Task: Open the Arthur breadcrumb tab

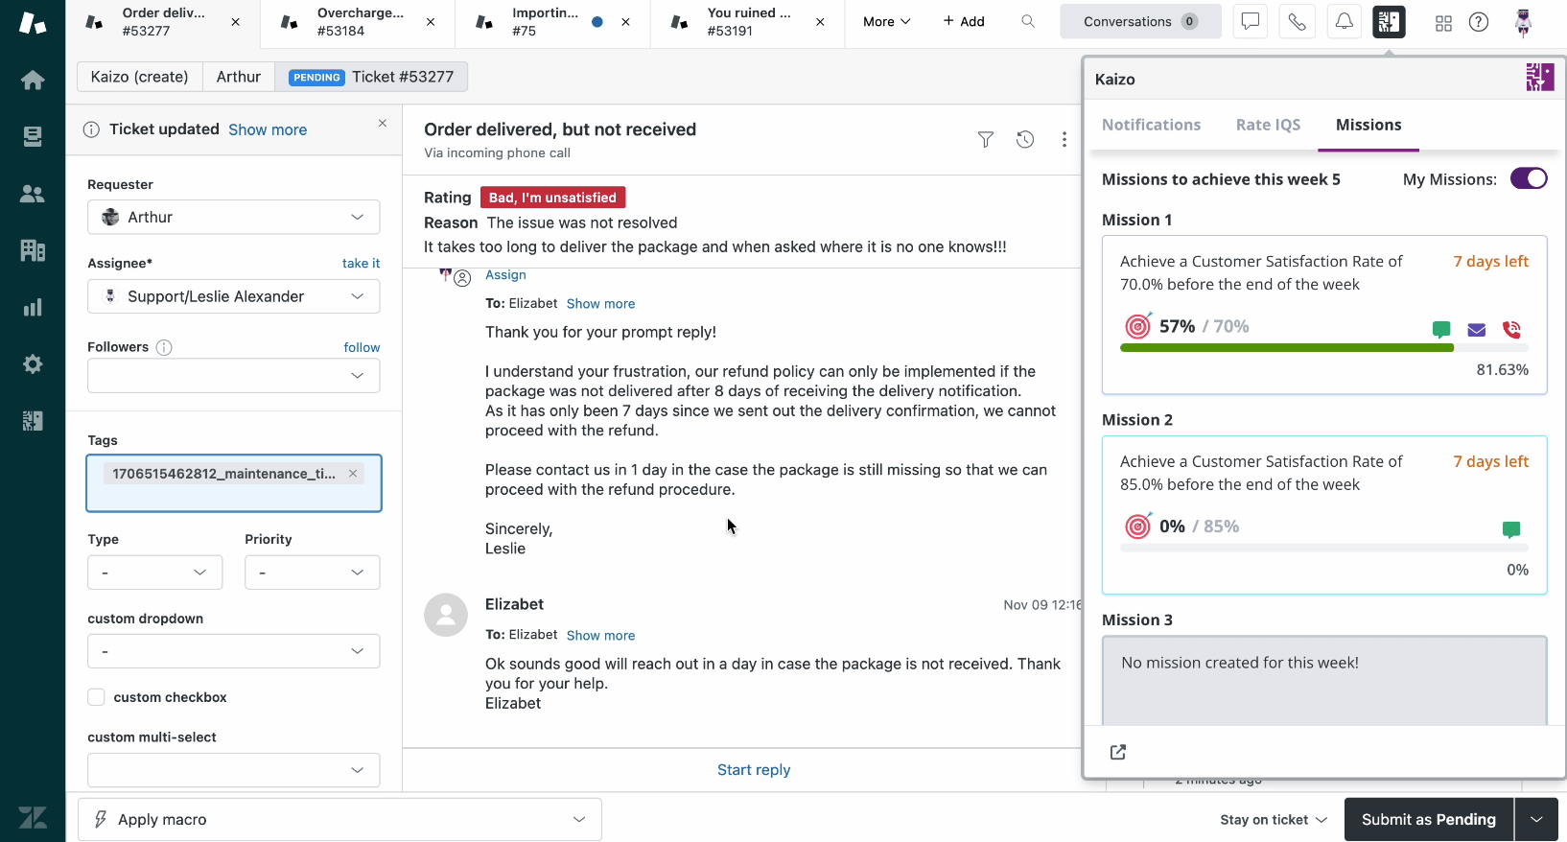Action: tap(239, 77)
